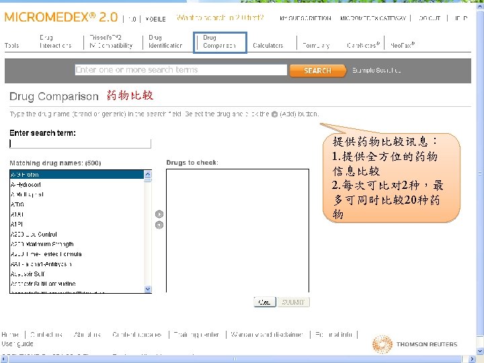Click the down arrow of the drug list scrollbar
The image size is (484, 363).
pyautogui.click(x=147, y=289)
